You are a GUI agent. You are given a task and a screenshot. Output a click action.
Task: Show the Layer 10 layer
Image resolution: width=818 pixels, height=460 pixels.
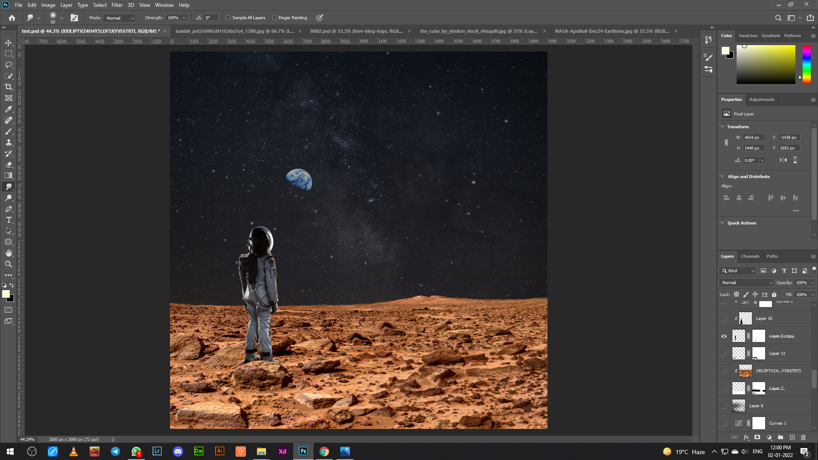click(x=724, y=319)
